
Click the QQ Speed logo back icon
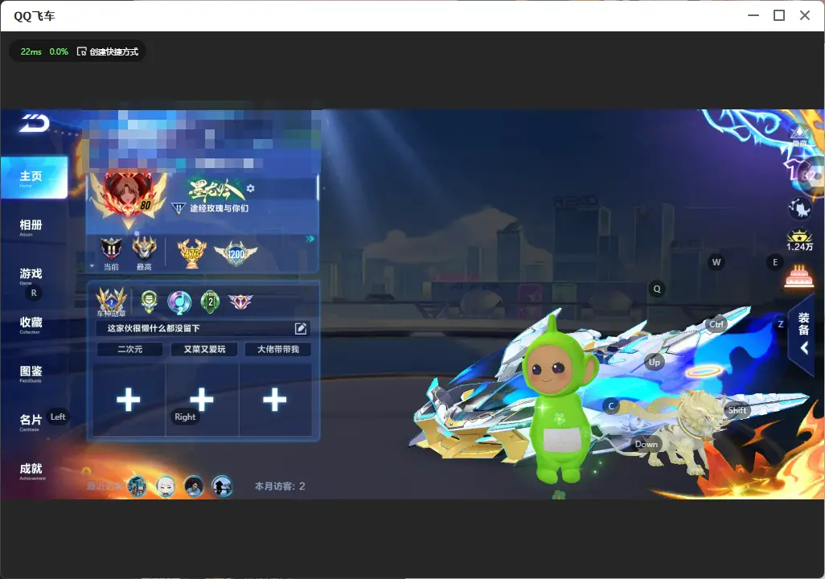click(x=35, y=123)
